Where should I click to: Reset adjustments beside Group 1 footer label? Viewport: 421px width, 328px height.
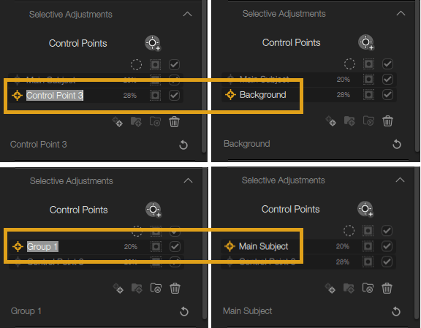(x=184, y=311)
